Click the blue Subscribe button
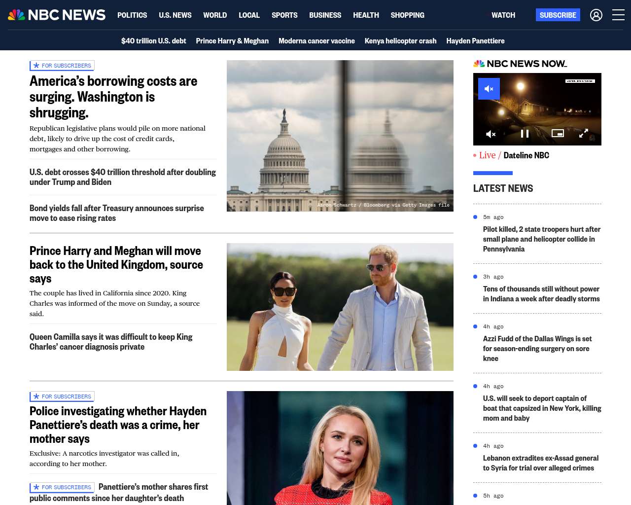 558,15
